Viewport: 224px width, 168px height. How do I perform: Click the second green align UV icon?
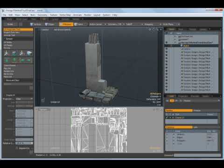[x=14, y=60]
